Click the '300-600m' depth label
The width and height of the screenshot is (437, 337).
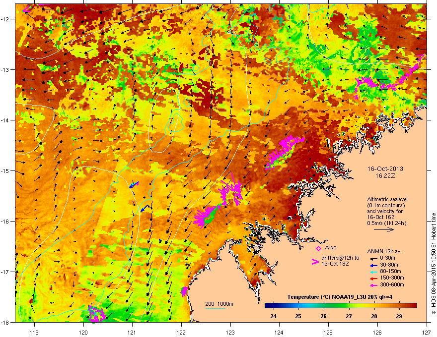click(392, 285)
